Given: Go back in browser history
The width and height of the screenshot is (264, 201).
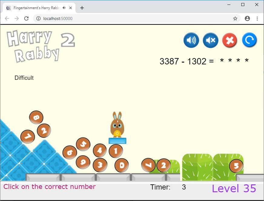Looking at the screenshot, I should pyautogui.click(x=7, y=18).
